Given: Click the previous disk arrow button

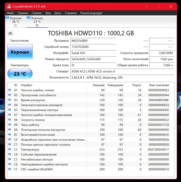Looking at the screenshot, I should 10,33.
